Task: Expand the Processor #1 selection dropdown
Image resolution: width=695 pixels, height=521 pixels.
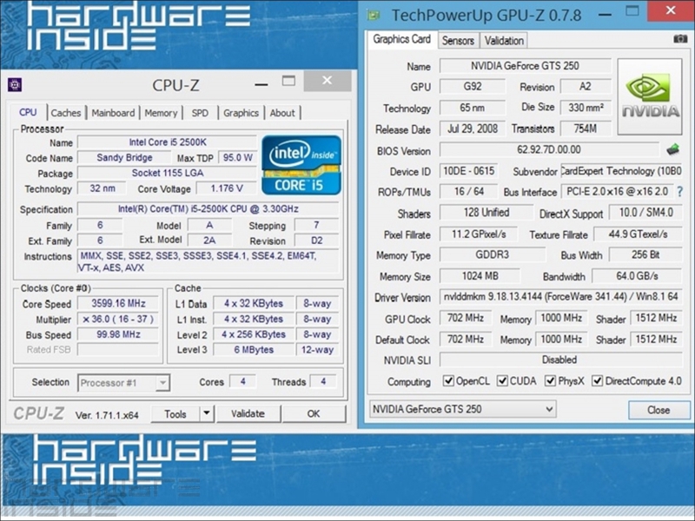Action: (162, 382)
